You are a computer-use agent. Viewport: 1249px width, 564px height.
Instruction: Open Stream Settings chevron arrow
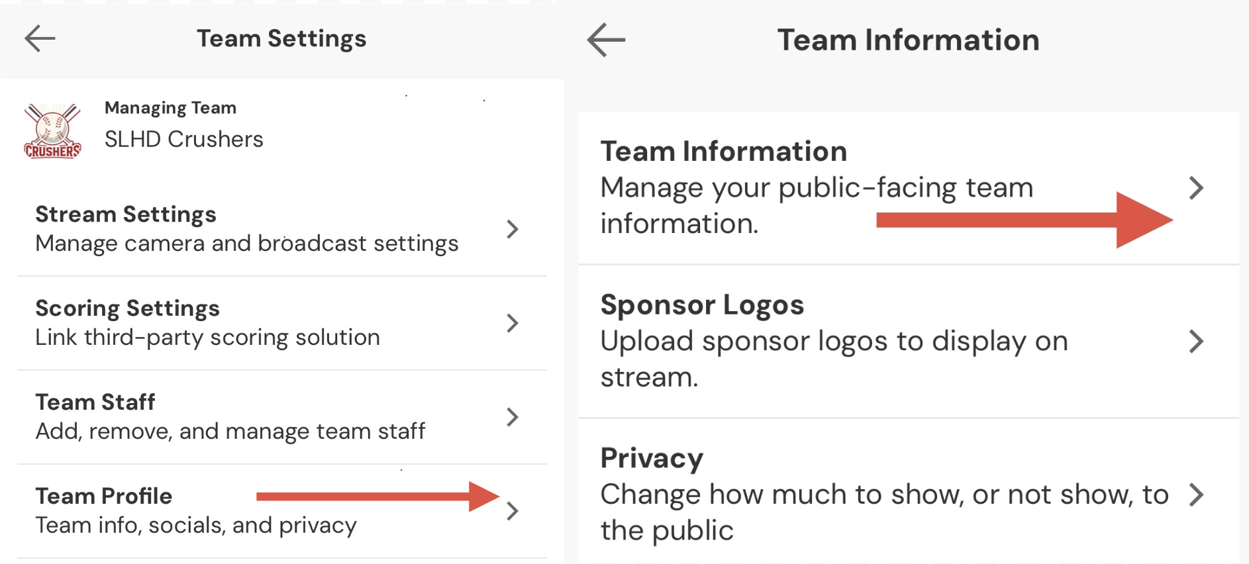pos(512,229)
